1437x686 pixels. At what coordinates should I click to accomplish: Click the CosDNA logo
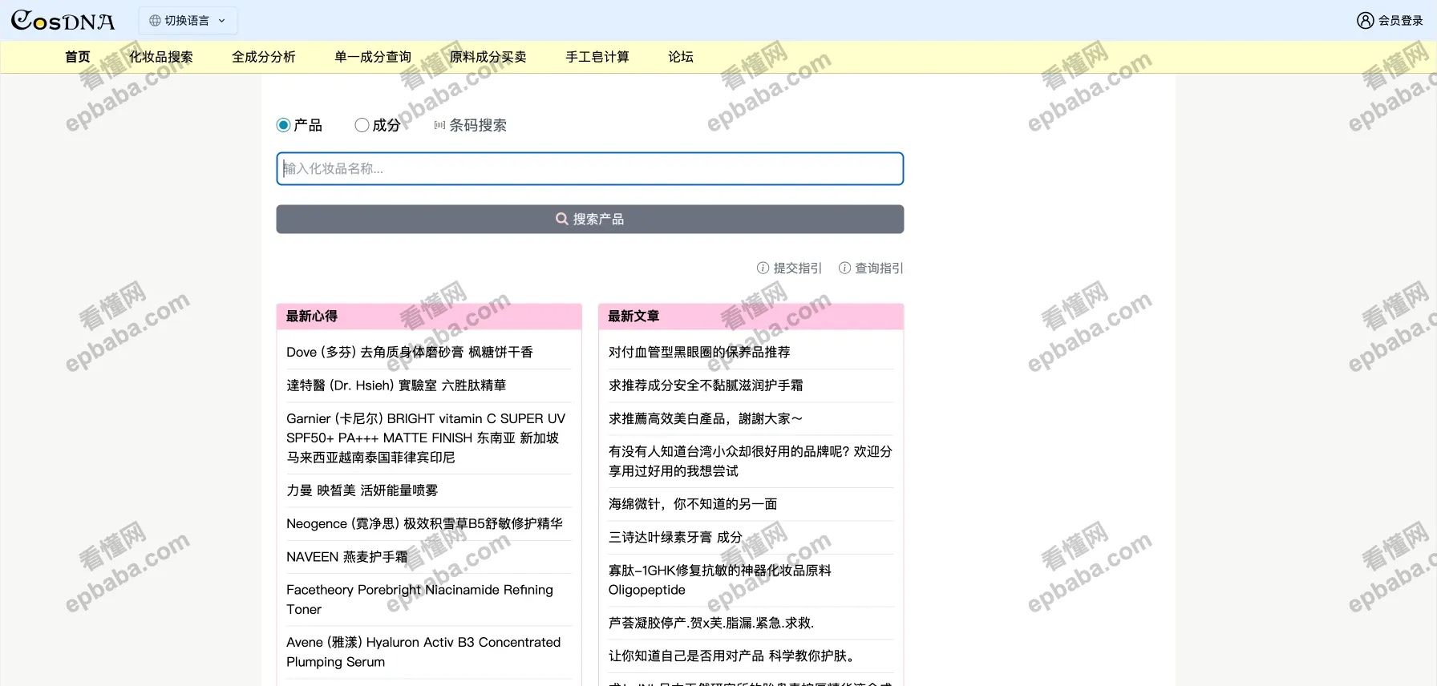pos(63,20)
